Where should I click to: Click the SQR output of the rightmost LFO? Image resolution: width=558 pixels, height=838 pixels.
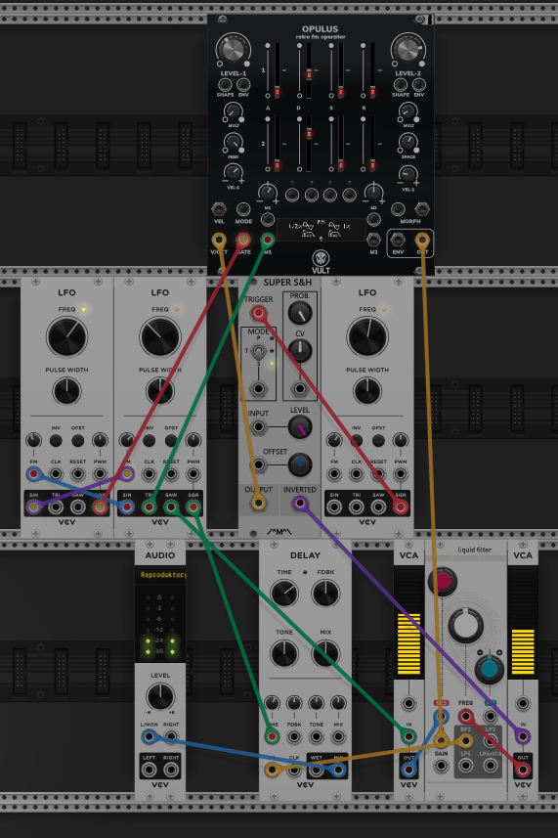[x=401, y=507]
